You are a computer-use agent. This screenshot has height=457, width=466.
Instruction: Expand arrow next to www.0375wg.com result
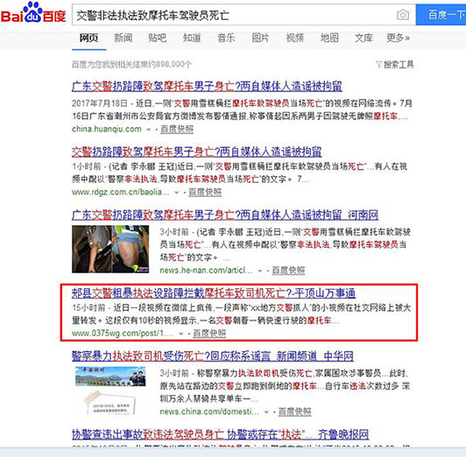point(181,334)
